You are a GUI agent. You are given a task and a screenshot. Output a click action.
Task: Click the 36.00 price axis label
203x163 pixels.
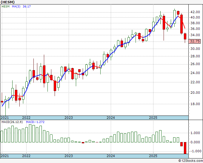[x=195, y=29]
